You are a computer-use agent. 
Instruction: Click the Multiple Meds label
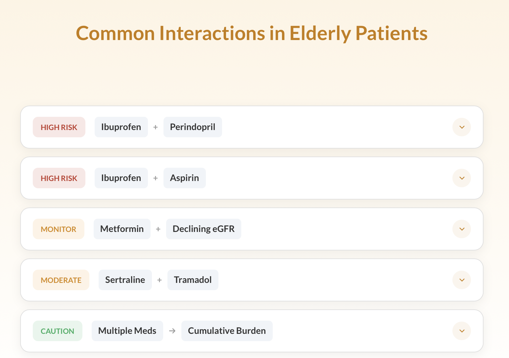tap(127, 331)
